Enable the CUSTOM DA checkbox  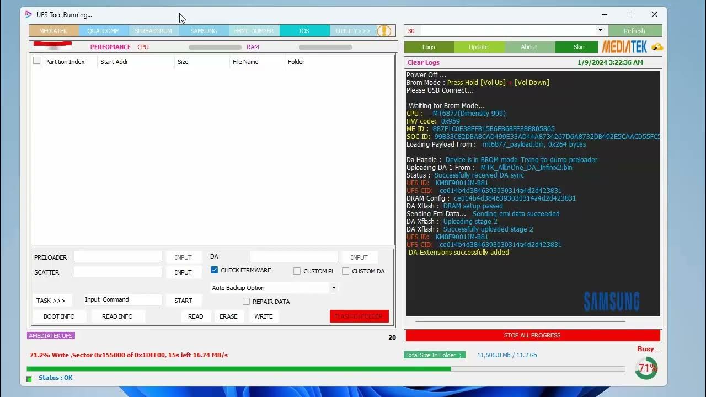point(346,271)
